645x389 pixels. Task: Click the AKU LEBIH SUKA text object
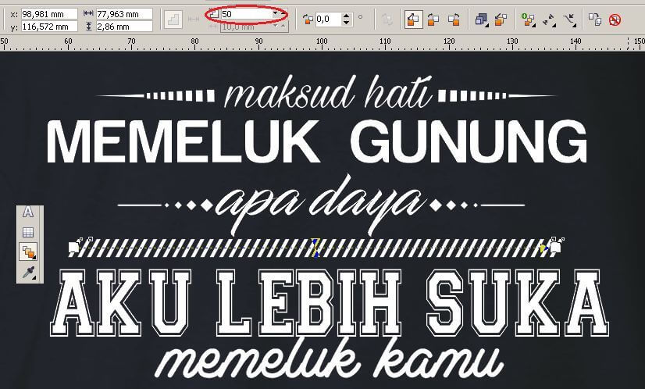pos(330,302)
